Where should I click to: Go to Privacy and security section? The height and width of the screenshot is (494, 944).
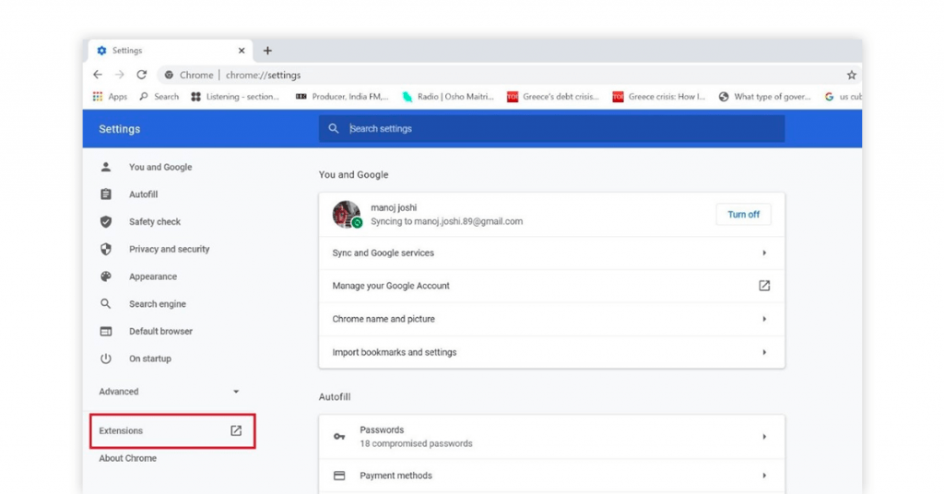coord(170,249)
